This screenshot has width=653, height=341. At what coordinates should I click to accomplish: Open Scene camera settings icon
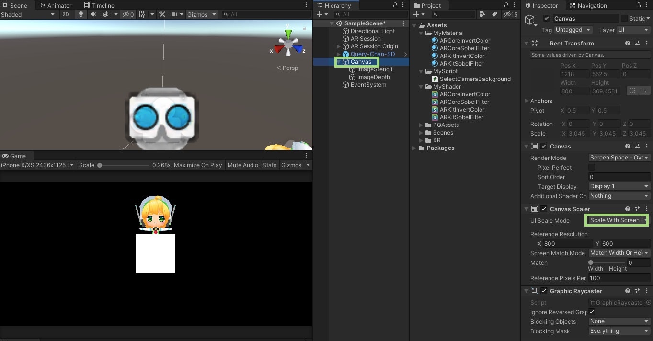(174, 15)
